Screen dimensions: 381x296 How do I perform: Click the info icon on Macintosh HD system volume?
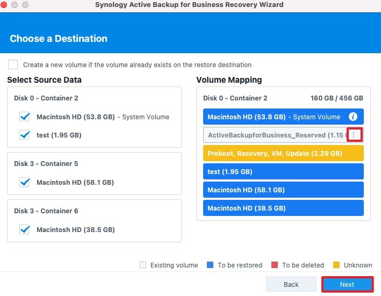tap(353, 117)
